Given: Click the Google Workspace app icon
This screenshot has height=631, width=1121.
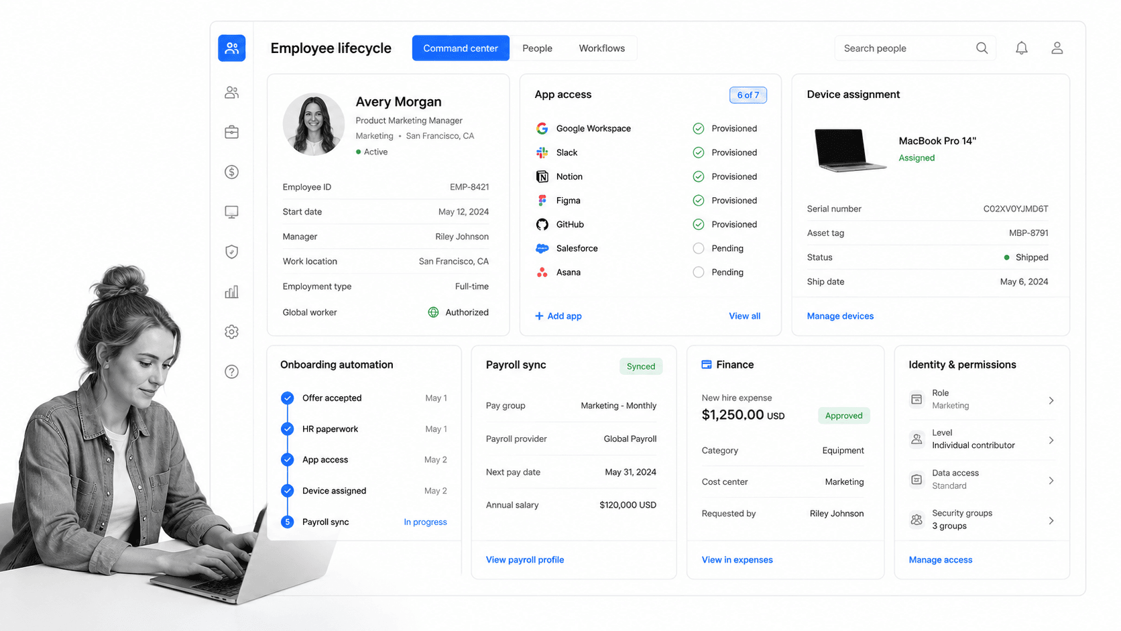Looking at the screenshot, I should (x=542, y=129).
